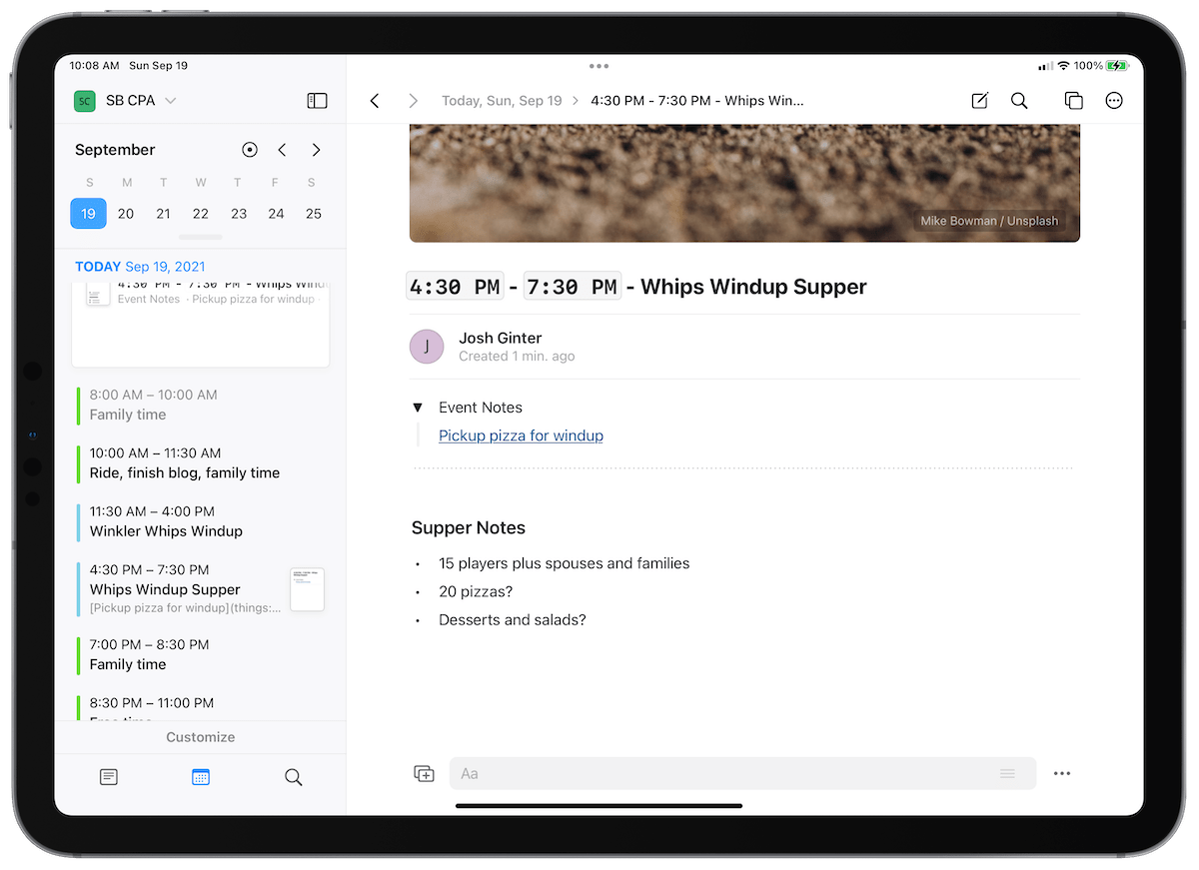Select date 22 in week strip

pyautogui.click(x=201, y=213)
